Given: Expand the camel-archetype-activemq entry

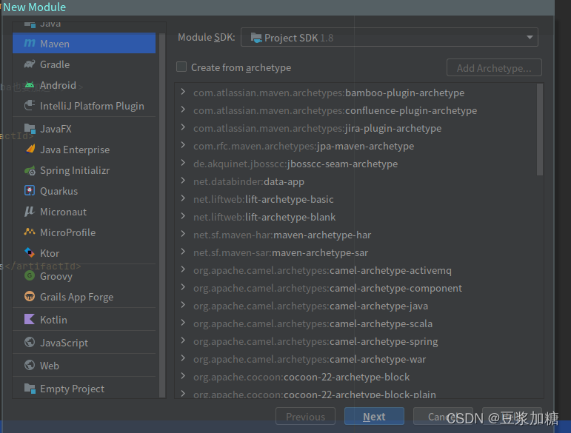Looking at the screenshot, I should pos(183,270).
